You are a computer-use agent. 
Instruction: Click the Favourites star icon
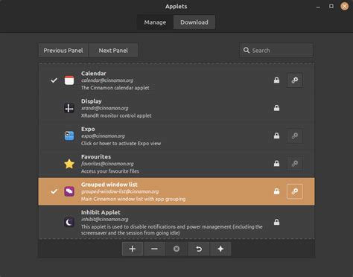(69, 164)
